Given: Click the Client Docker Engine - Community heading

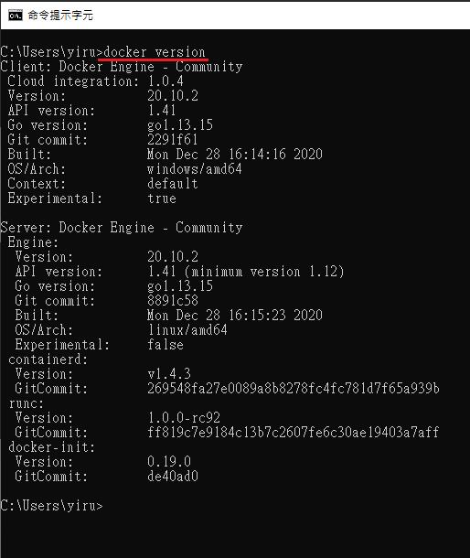Looking at the screenshot, I should [x=122, y=67].
